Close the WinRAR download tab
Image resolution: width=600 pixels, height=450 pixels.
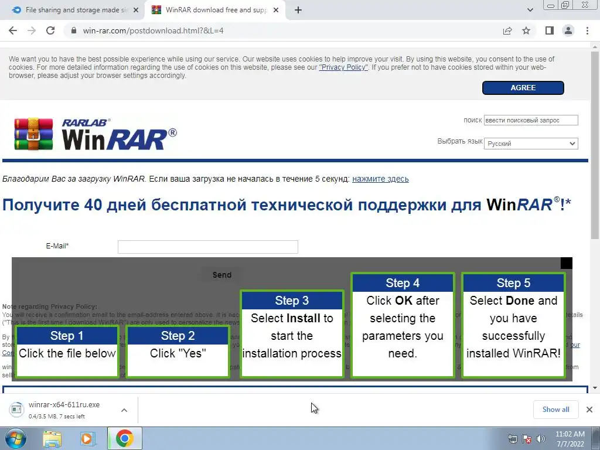point(276,11)
